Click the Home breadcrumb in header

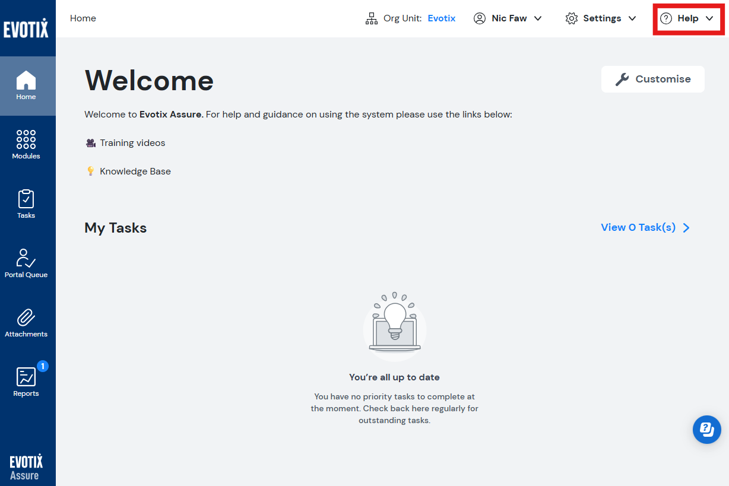pyautogui.click(x=83, y=18)
